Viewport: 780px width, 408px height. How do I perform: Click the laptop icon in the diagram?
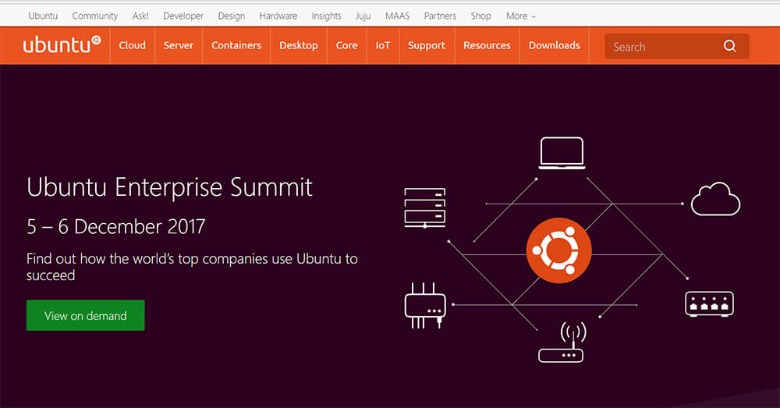[562, 153]
